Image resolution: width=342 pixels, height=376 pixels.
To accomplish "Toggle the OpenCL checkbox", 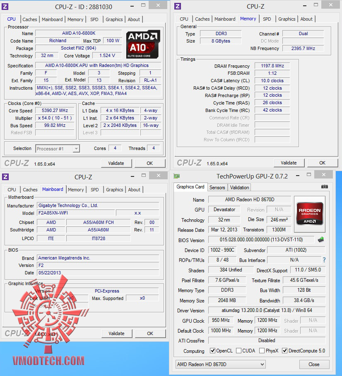I will tap(212, 350).
